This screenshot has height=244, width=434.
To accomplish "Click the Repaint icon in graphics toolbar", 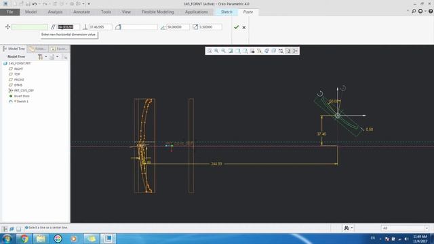I will pyautogui.click(x=231, y=51).
